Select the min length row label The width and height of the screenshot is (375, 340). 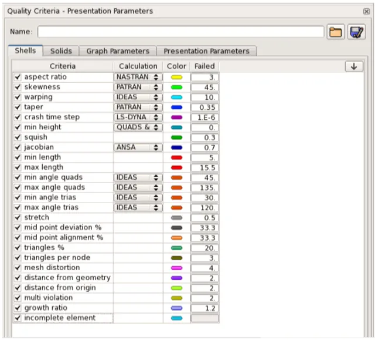tap(42, 157)
